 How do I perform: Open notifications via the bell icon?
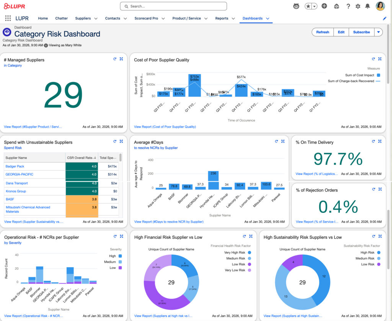pos(367,6)
